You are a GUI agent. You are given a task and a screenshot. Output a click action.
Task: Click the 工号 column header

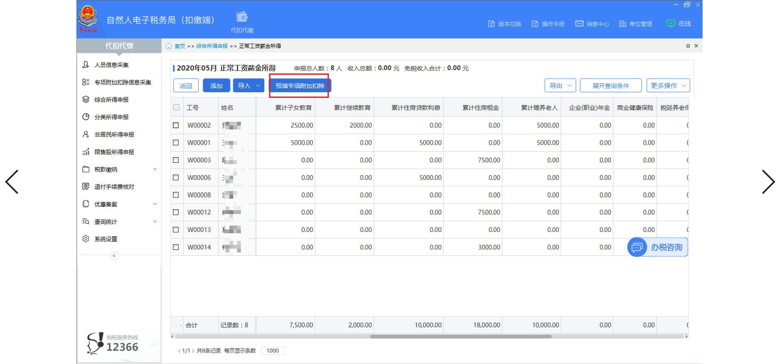click(x=201, y=107)
